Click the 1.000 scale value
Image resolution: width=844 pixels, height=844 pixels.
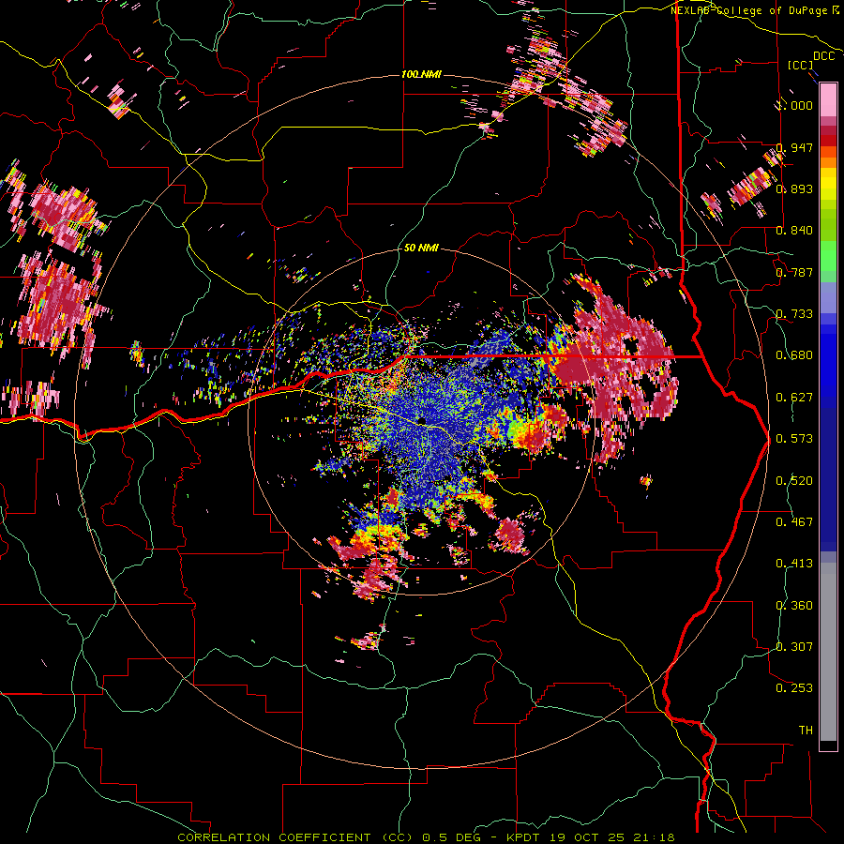(x=795, y=105)
